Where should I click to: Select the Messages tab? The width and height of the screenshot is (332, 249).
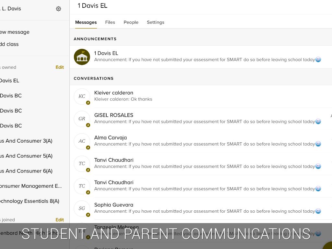tap(86, 22)
